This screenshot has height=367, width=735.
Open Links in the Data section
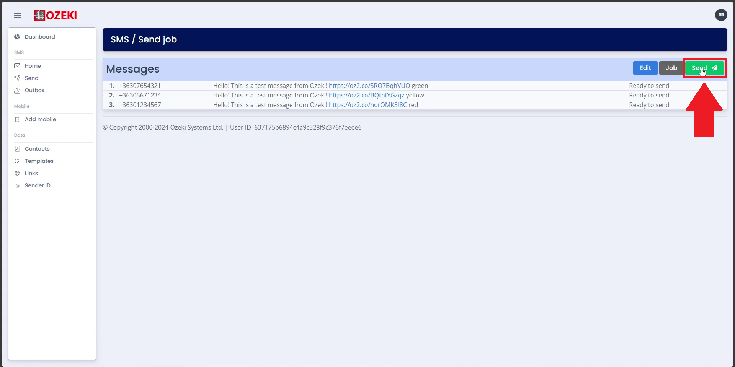[x=31, y=173]
